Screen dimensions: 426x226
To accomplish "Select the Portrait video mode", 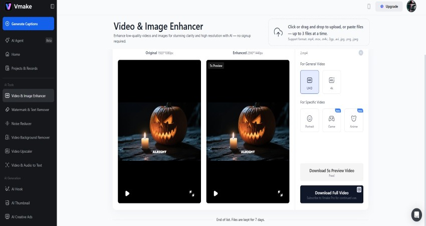I will [x=309, y=121].
